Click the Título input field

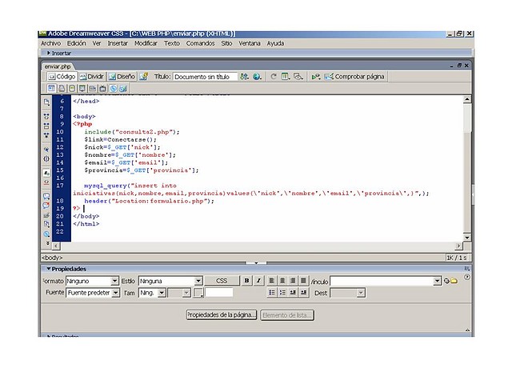(x=205, y=77)
